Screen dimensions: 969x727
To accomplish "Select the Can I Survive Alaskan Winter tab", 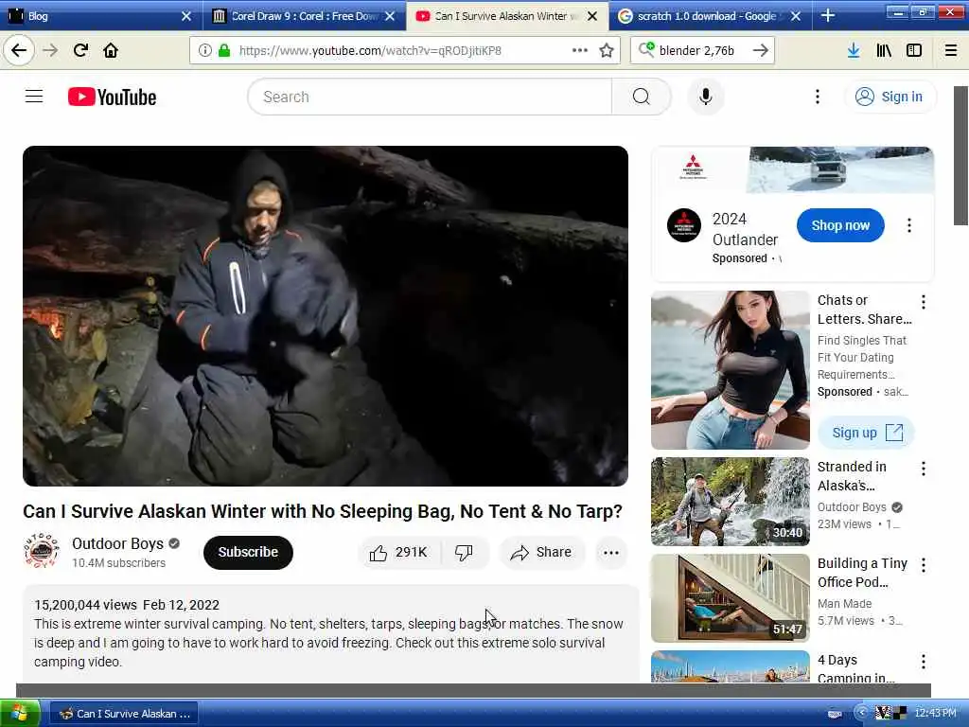I will click(x=499, y=16).
